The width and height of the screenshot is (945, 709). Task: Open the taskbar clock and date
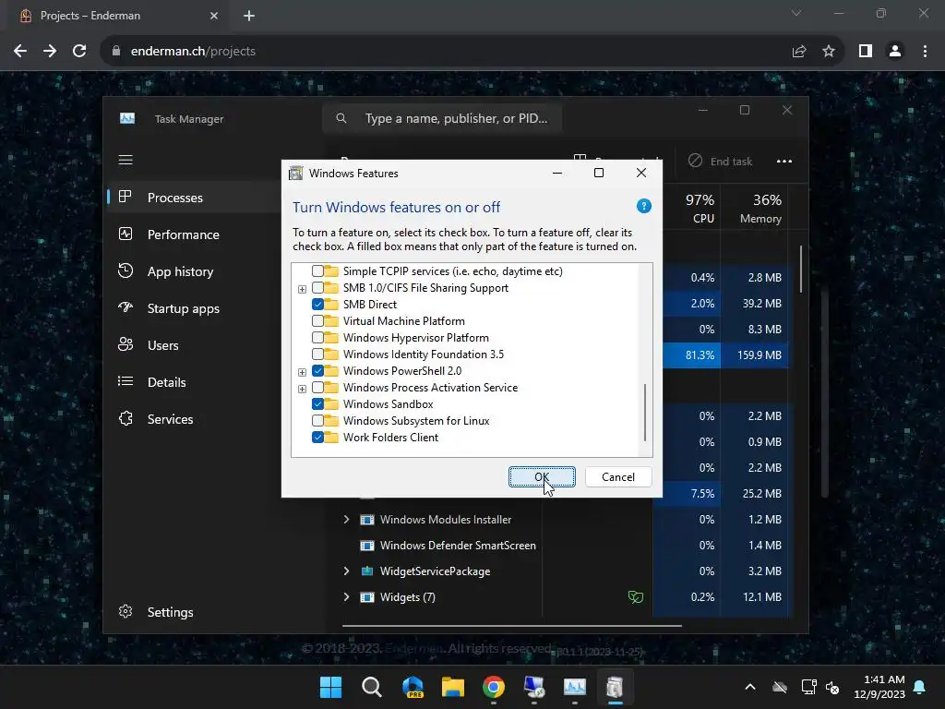coord(879,687)
